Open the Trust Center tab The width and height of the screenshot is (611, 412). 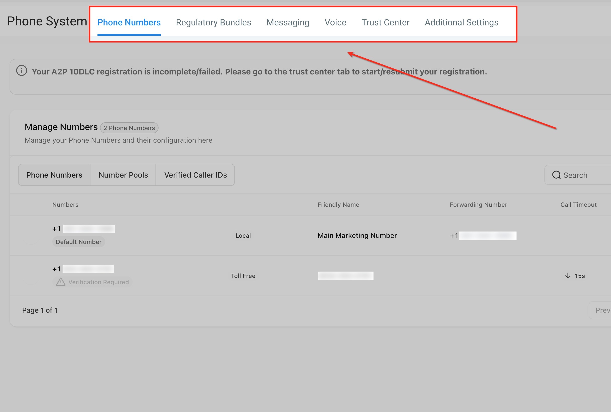(x=385, y=23)
